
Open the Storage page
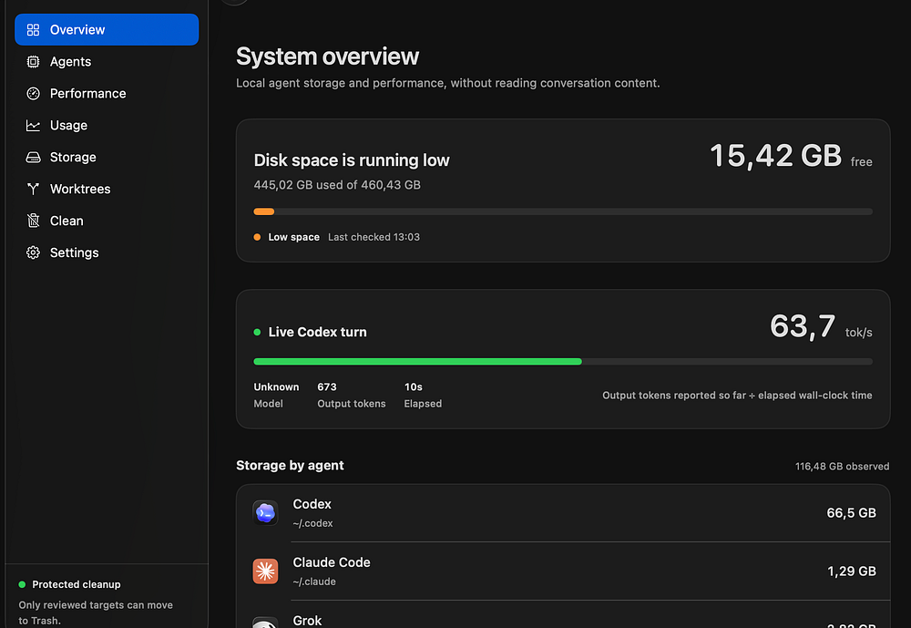107,157
